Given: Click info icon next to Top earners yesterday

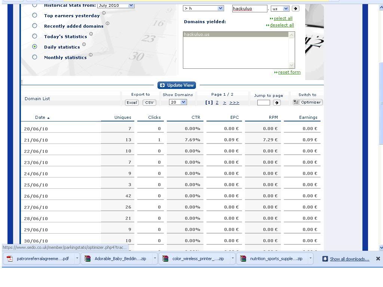Looking at the screenshot, I should [x=104, y=13].
